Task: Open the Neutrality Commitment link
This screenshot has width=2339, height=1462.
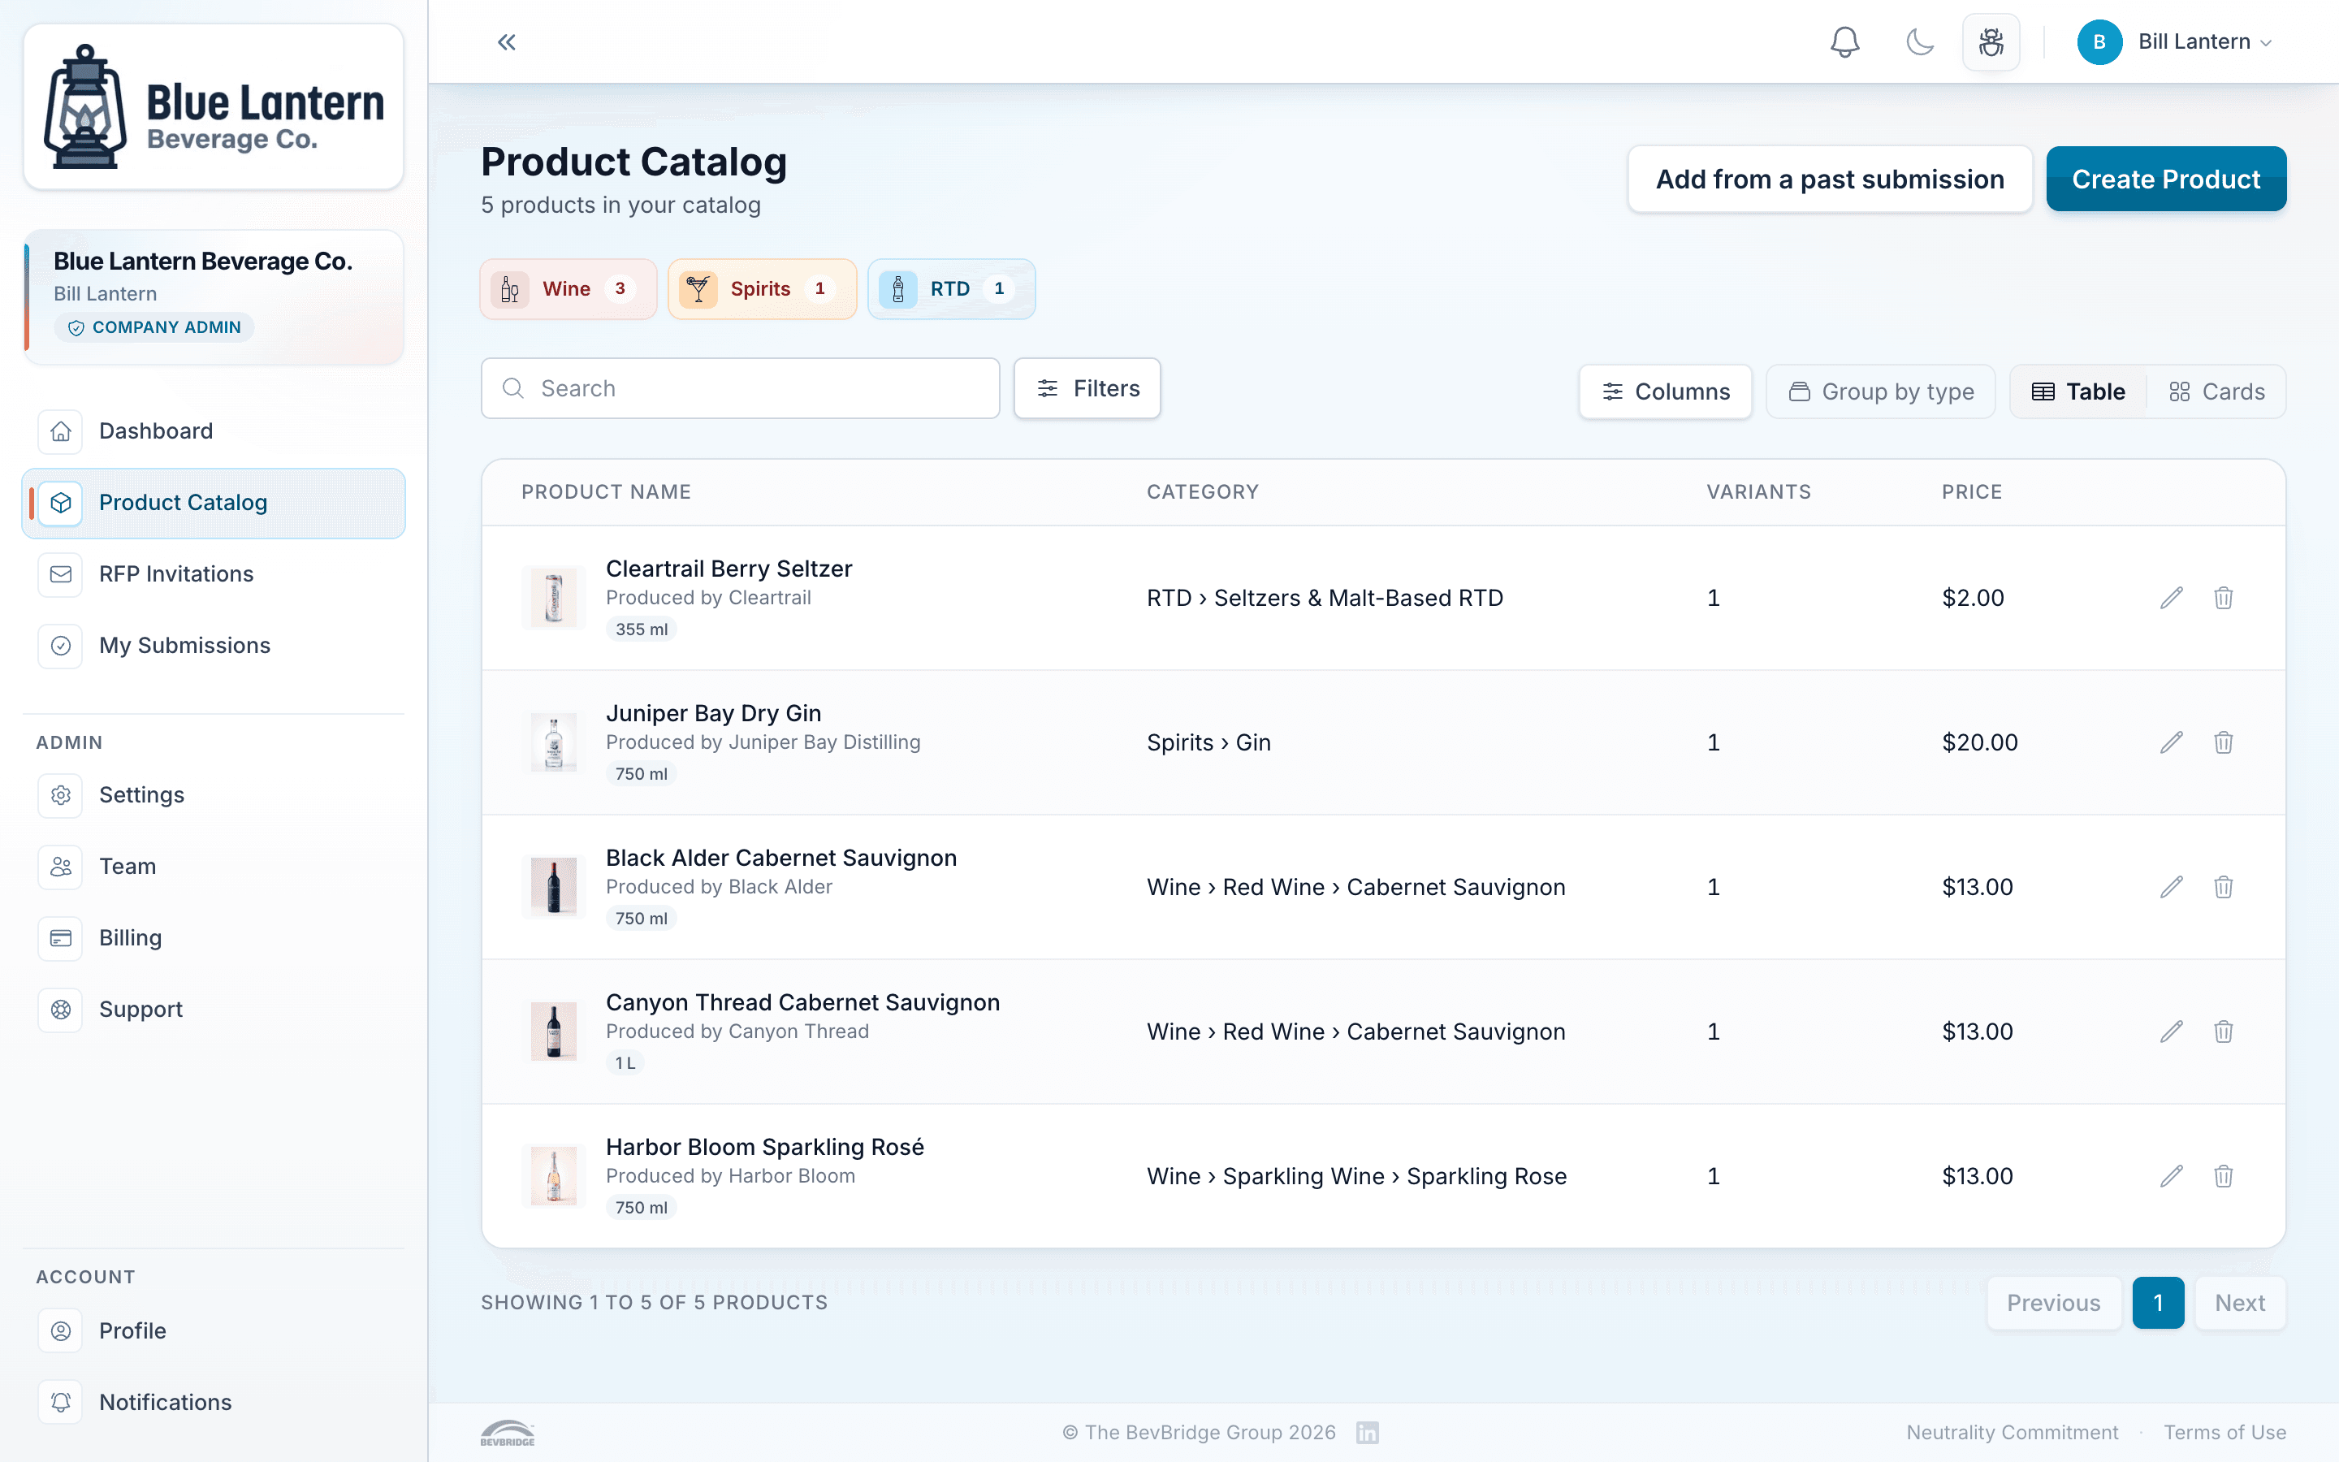Action: tap(2012, 1433)
